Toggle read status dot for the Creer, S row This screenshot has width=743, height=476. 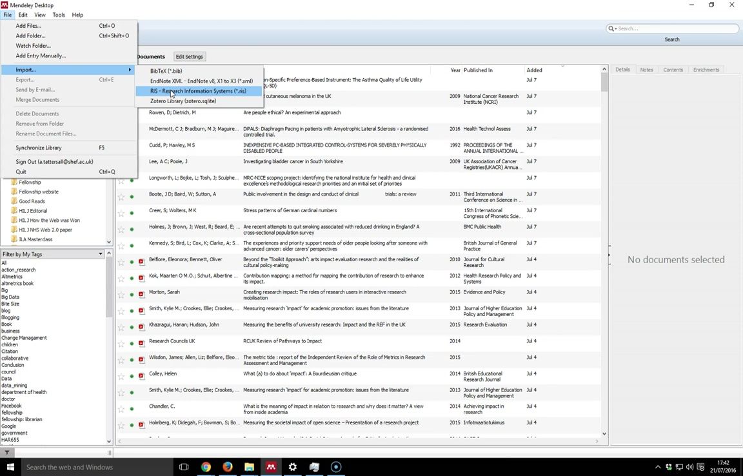(132, 213)
